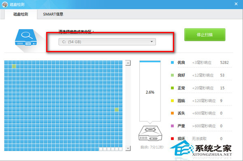Click the light green 良好 legend square

tap(172, 75)
